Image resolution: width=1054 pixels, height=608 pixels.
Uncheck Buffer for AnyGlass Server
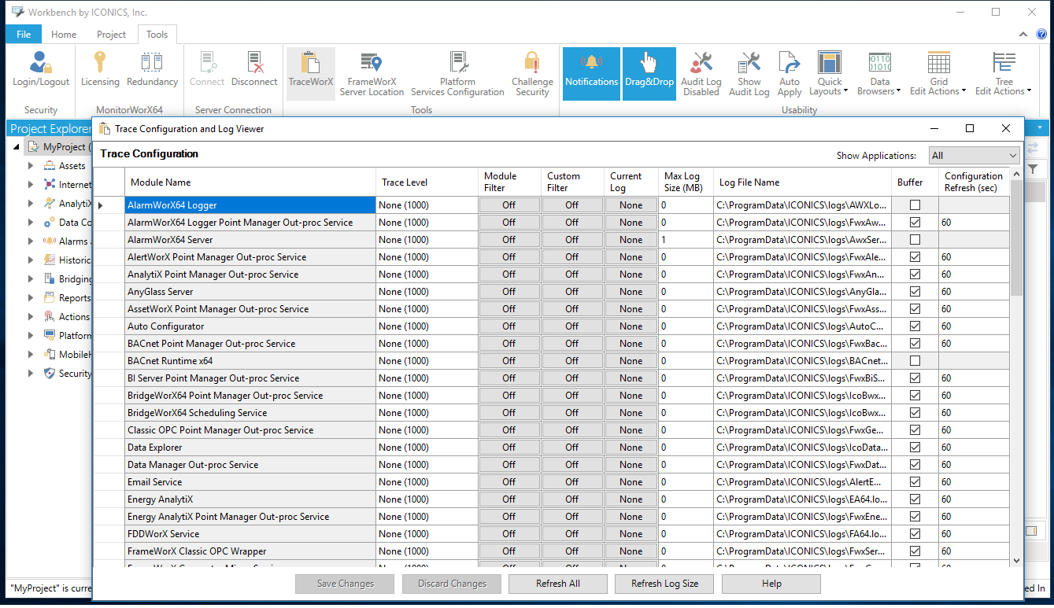[x=915, y=292]
